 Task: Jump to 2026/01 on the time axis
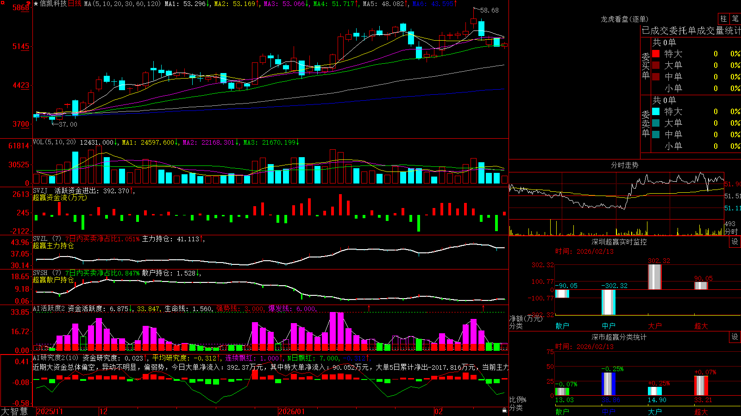[292, 411]
